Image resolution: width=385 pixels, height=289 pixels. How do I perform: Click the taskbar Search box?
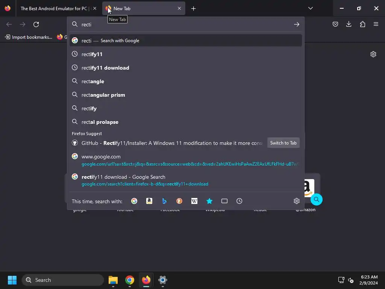click(63, 280)
